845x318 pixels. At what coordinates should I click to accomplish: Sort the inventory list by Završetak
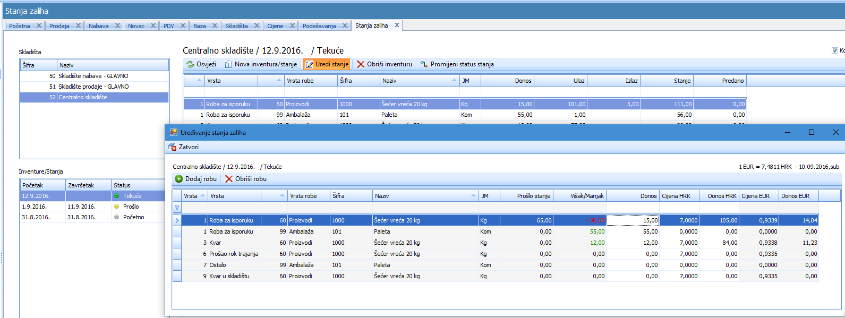[89, 185]
